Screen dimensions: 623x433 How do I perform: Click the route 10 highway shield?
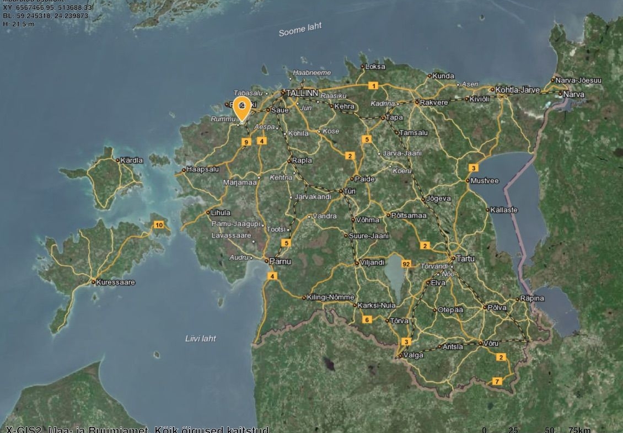point(159,224)
